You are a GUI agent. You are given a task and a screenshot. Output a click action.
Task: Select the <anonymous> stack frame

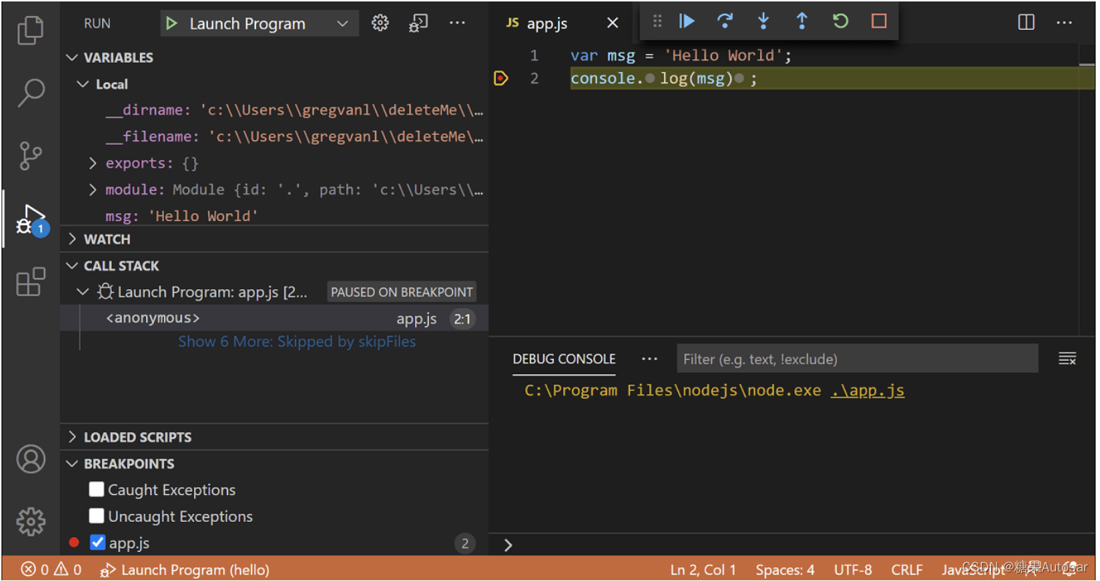(x=274, y=318)
